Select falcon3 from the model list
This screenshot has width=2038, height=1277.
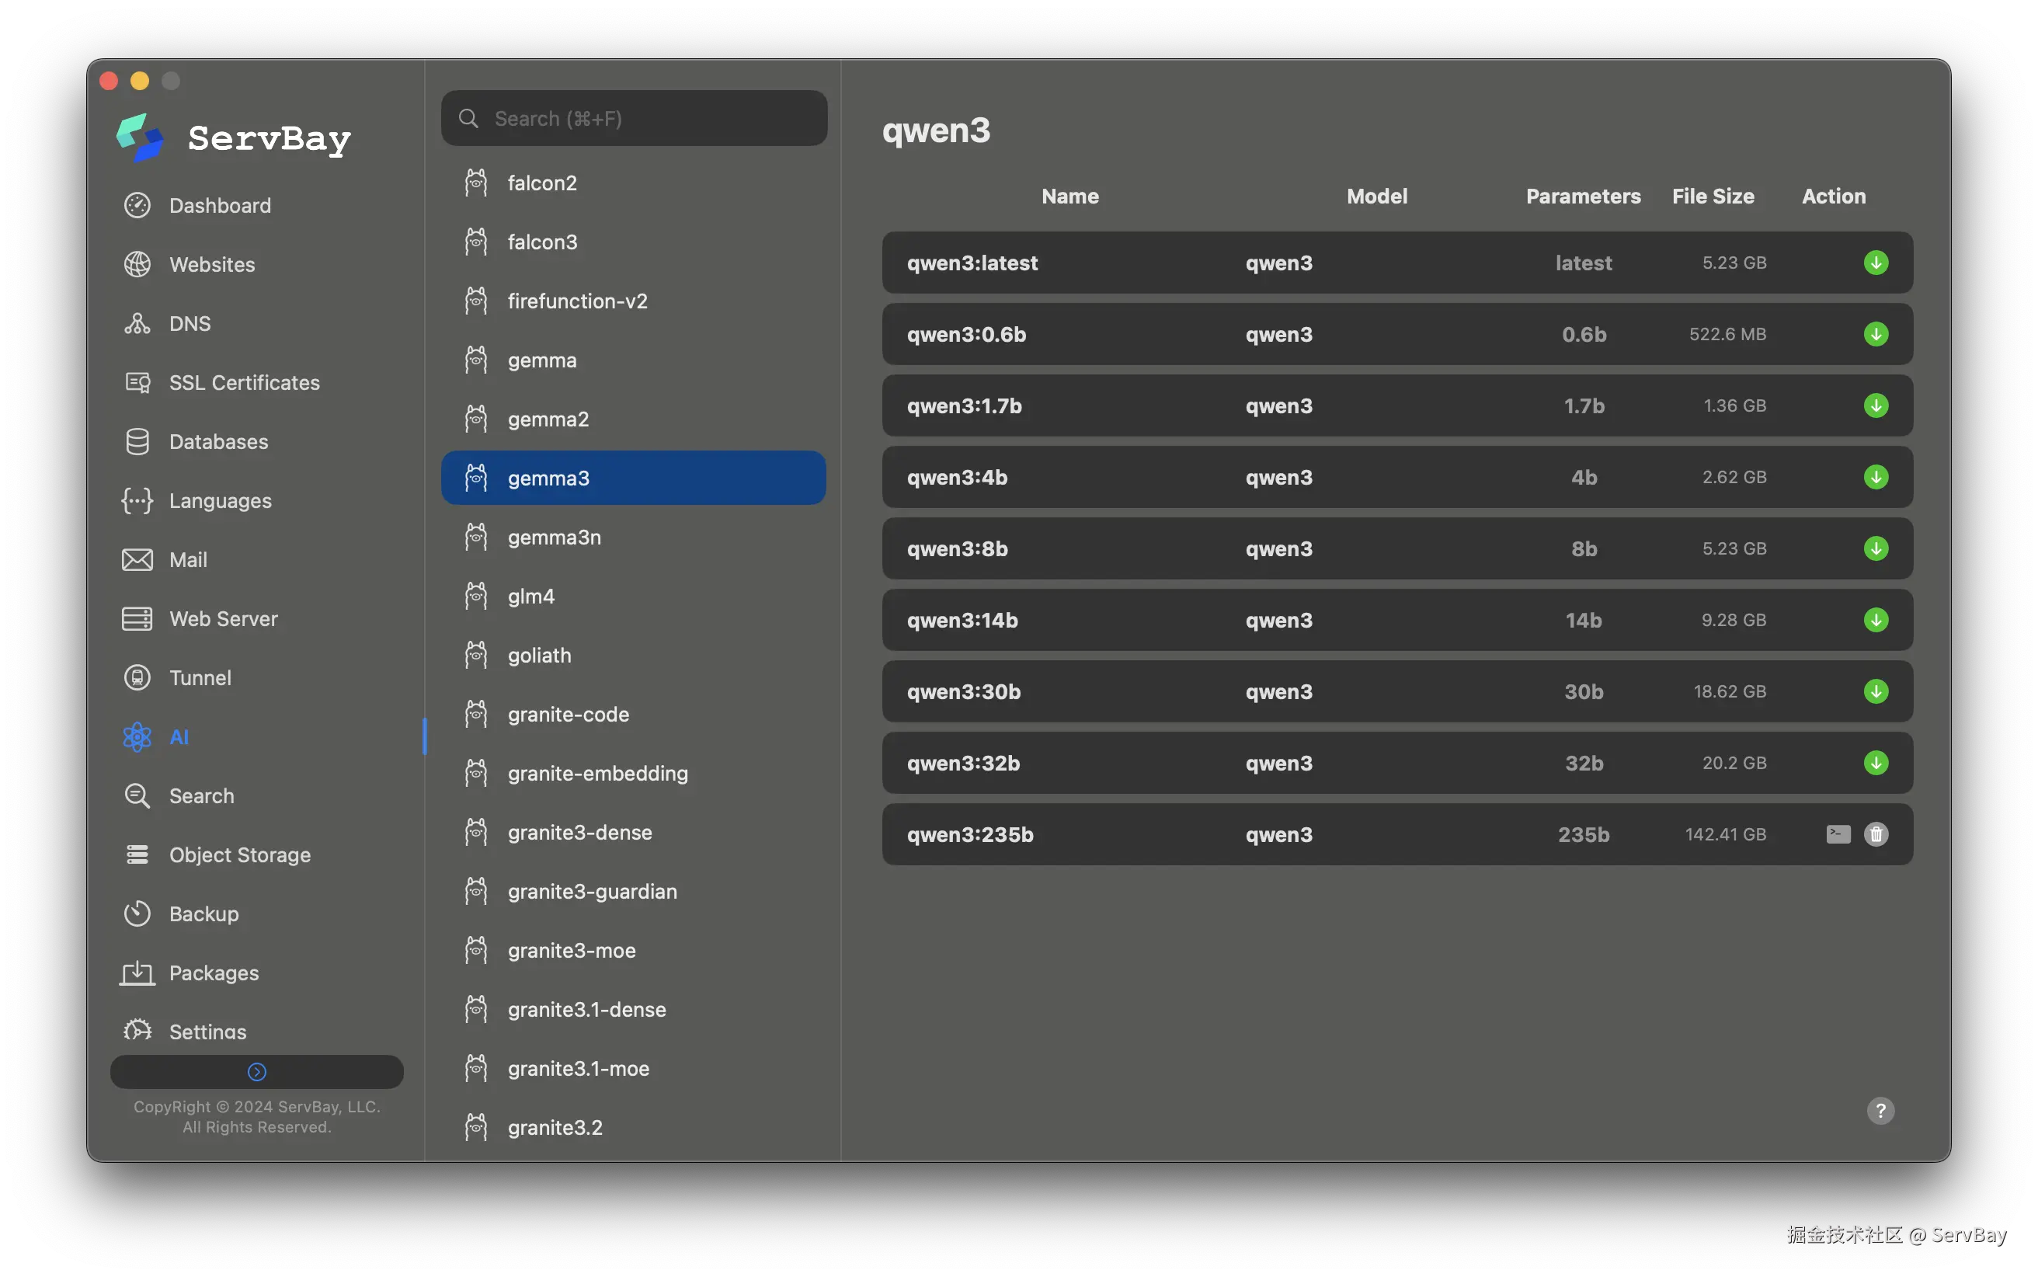[x=542, y=242]
